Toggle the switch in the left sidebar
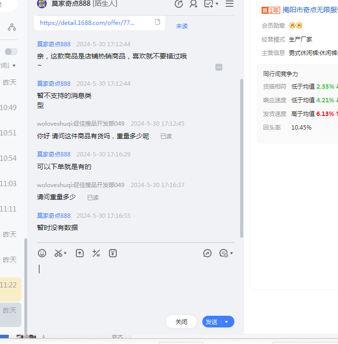Image resolution: width=338 pixels, height=344 pixels. (x=11, y=52)
